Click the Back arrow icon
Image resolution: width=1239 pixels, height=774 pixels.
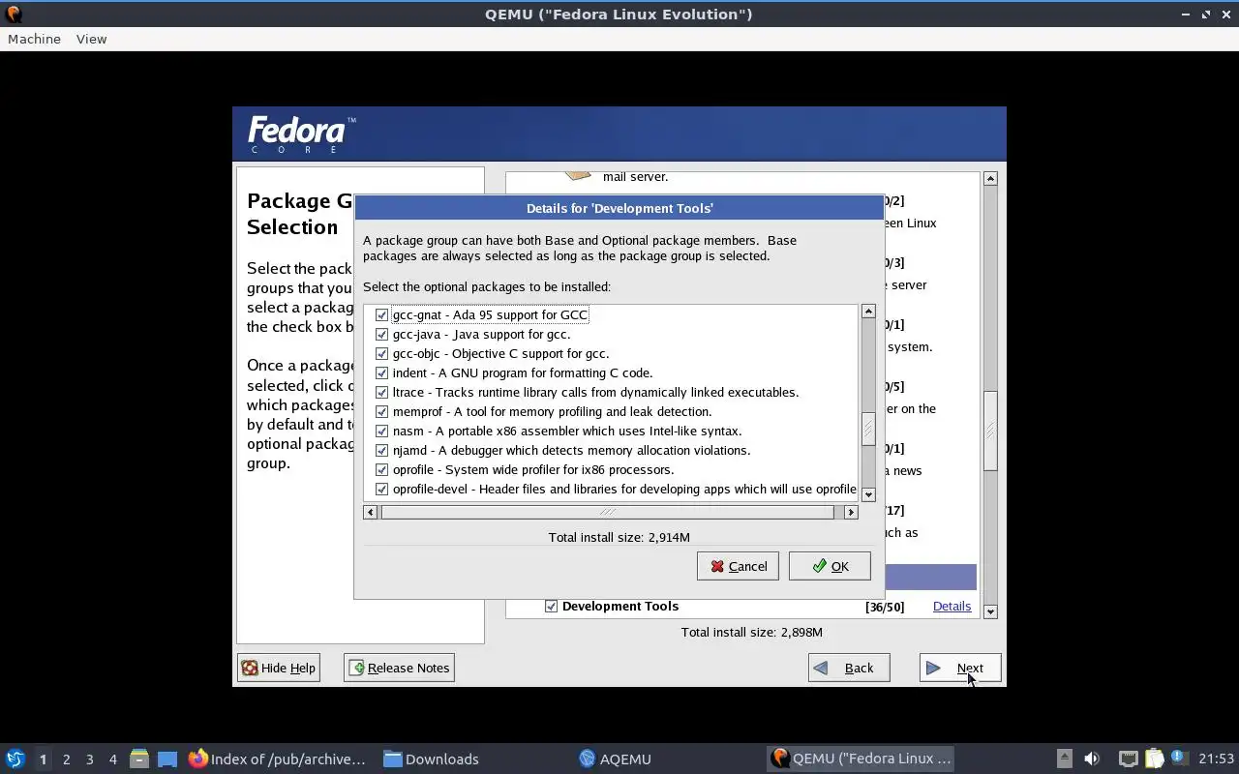[821, 668]
